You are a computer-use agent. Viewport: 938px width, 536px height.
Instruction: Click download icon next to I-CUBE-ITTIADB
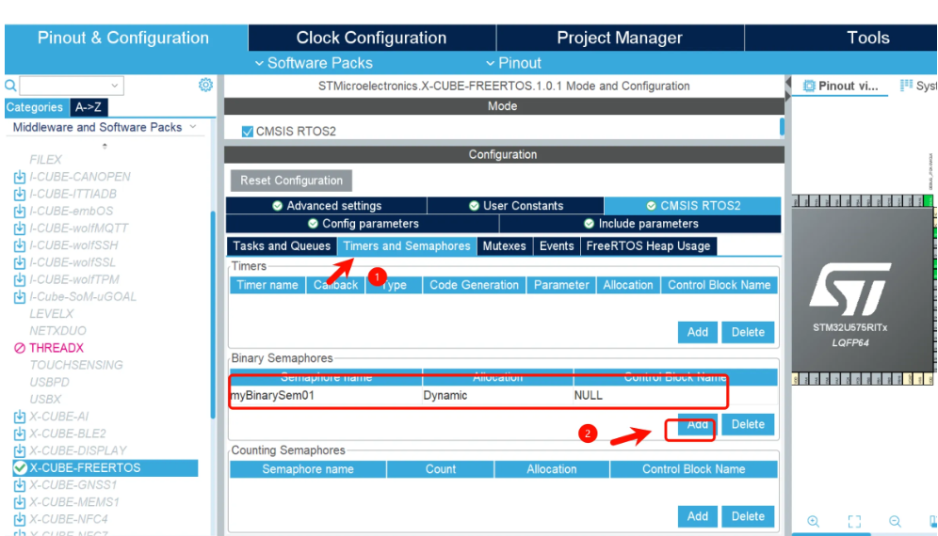click(20, 195)
